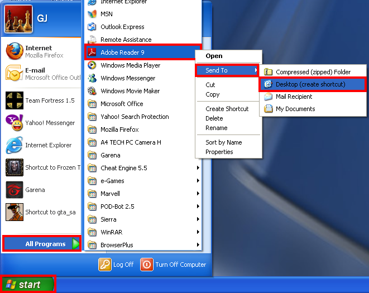Click the Log Off key icon

[105, 265]
